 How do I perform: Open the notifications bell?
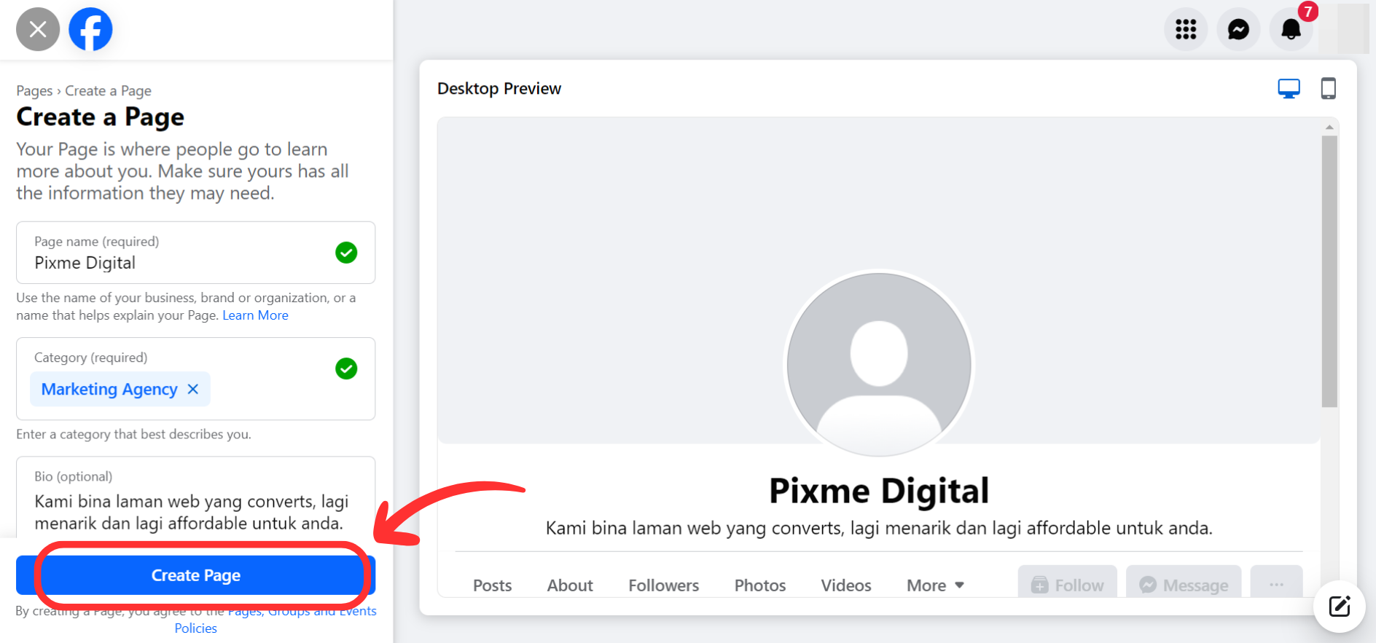[x=1291, y=29]
